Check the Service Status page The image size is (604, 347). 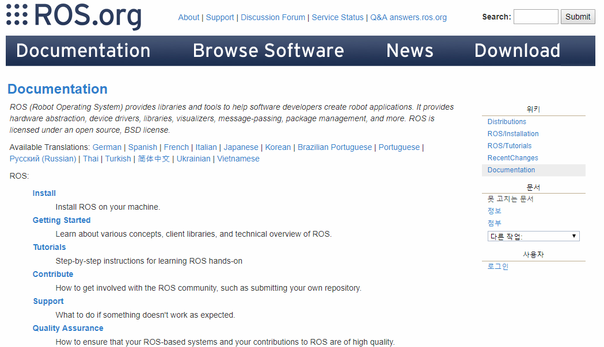[x=337, y=17]
